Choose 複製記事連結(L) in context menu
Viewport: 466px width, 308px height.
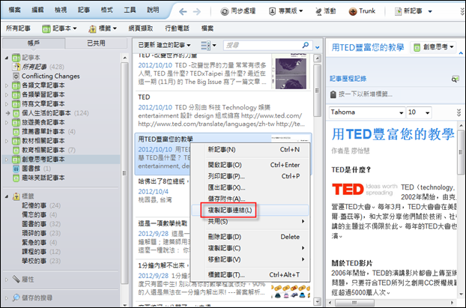click(x=250, y=210)
